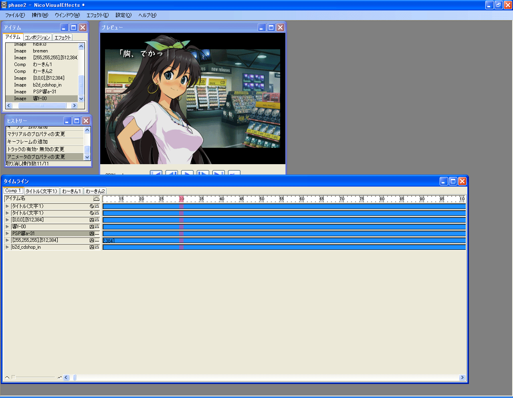Toggle track enable on the first タイトル(文字1) layer
Screen dimensions: 513x398
click(97, 206)
